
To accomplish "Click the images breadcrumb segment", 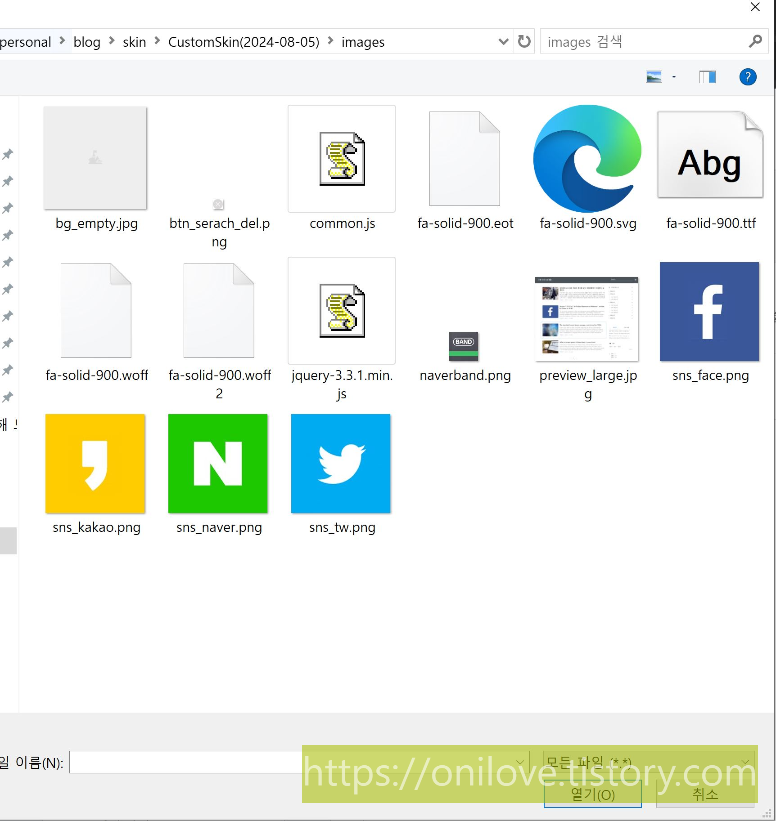I will coord(363,42).
